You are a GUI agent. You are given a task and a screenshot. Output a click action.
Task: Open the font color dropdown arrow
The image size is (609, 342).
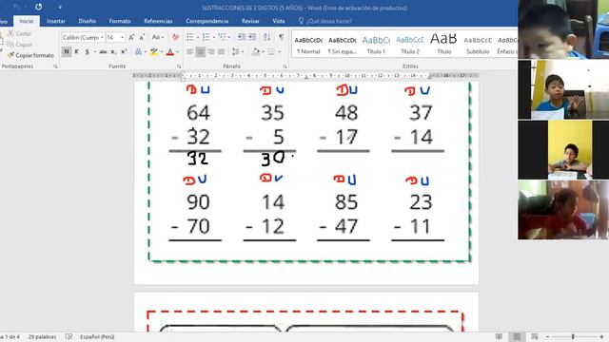coord(178,52)
